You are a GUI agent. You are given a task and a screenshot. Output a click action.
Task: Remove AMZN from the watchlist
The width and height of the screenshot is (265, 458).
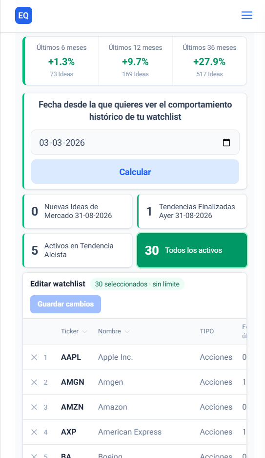[34, 407]
